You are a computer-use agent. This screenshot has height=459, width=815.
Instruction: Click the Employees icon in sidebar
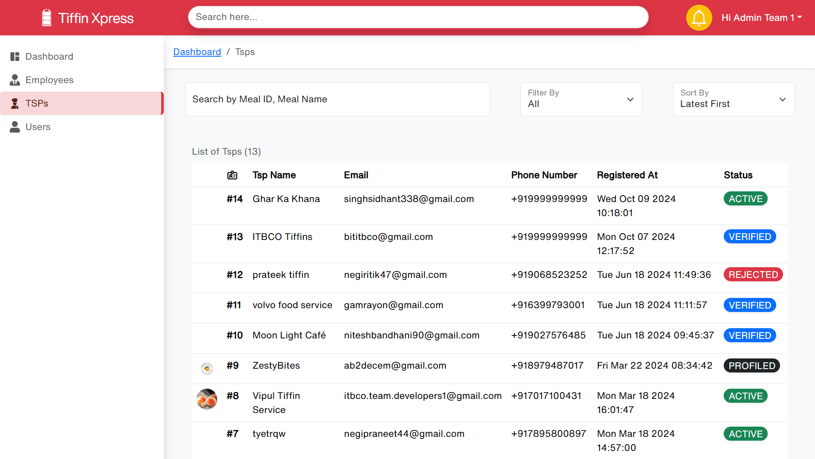pos(15,80)
